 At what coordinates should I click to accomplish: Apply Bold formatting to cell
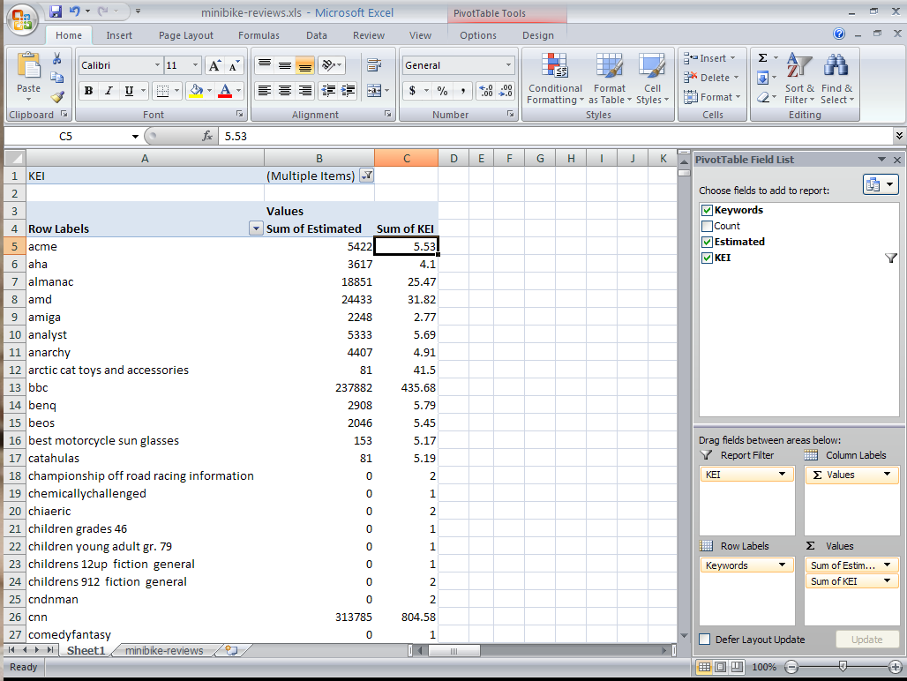(88, 91)
